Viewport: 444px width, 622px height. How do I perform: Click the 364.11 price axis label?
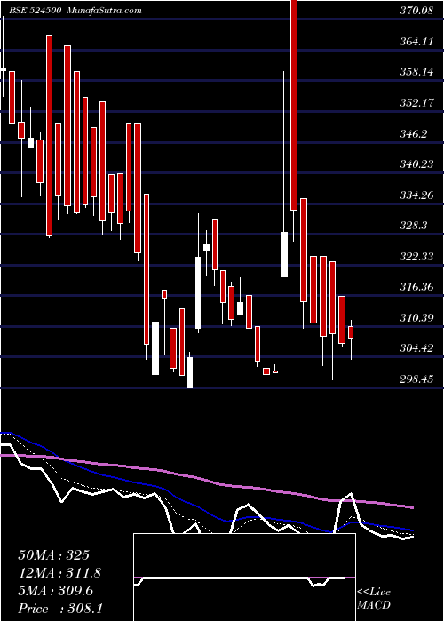[x=416, y=41]
